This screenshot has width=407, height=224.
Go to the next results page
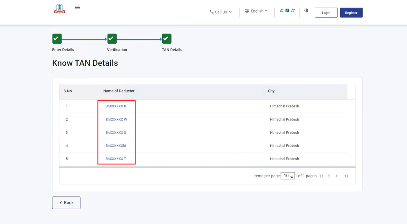point(337,176)
